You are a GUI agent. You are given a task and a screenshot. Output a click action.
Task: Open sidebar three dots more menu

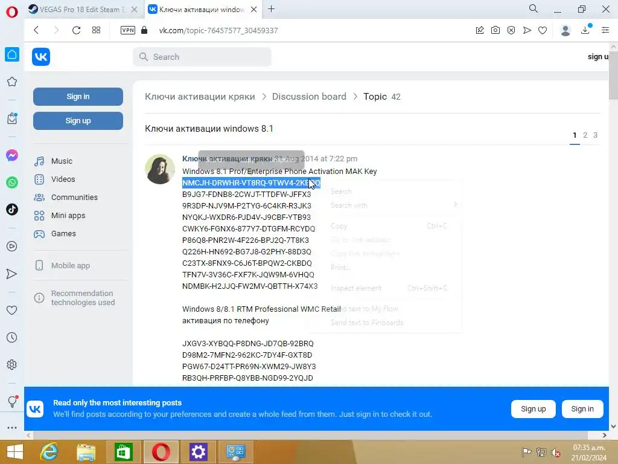tap(12, 428)
